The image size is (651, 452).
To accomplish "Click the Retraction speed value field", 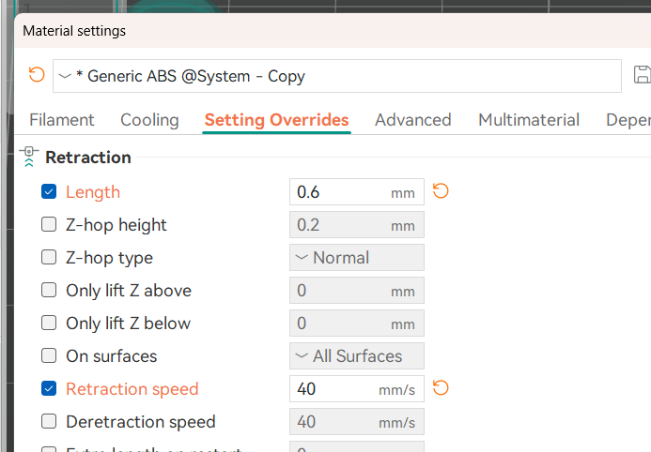I will [x=340, y=389].
